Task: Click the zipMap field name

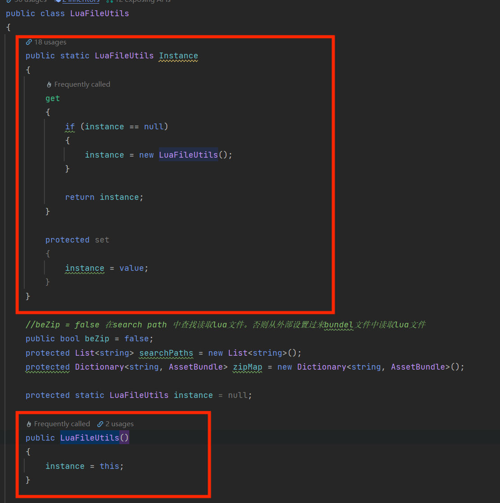Action: tap(247, 367)
